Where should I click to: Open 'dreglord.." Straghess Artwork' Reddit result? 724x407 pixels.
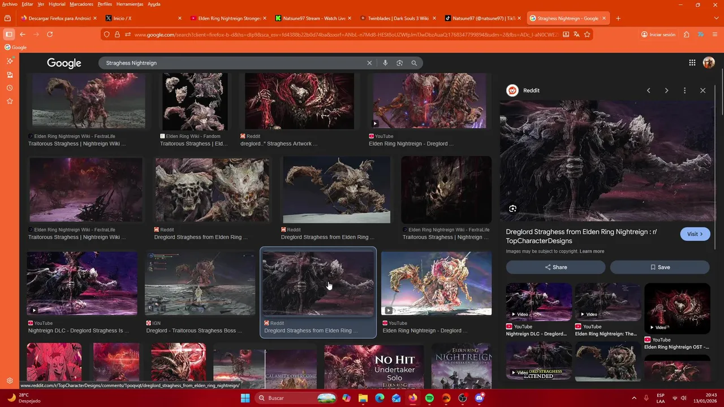[279, 144]
